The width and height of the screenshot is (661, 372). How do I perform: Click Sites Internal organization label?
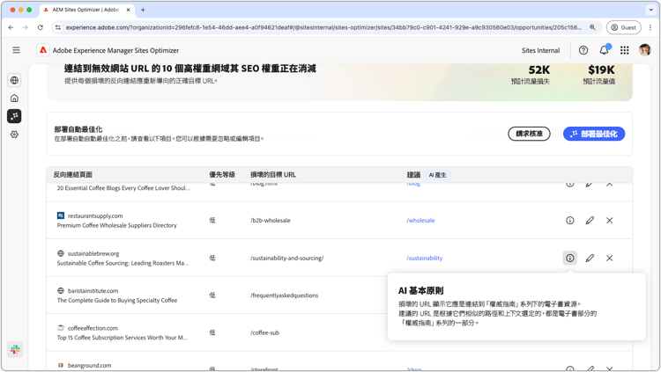coord(541,50)
